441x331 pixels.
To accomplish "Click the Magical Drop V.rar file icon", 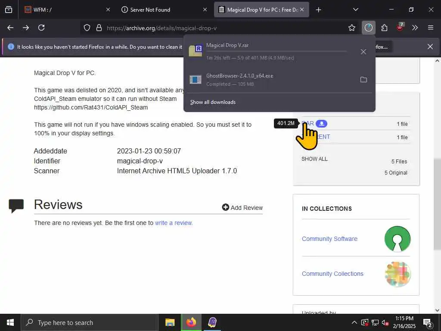I will [196, 51].
